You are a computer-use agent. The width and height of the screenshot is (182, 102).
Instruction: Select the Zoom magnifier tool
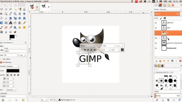[x=15, y=14]
